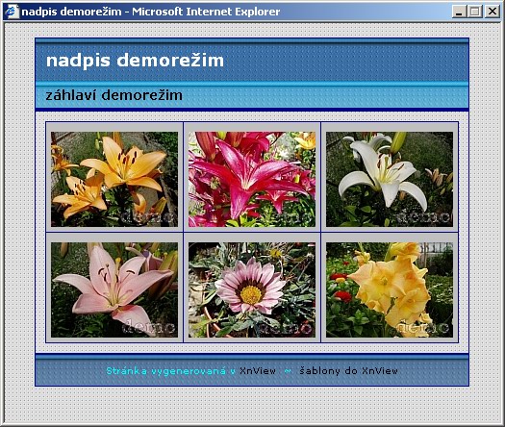Click the Internet Explorer icon in title bar
The image size is (505, 427).
pyautogui.click(x=13, y=12)
